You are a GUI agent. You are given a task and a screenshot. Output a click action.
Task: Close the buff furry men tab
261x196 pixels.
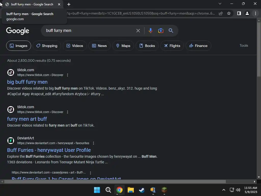tap(59, 4)
